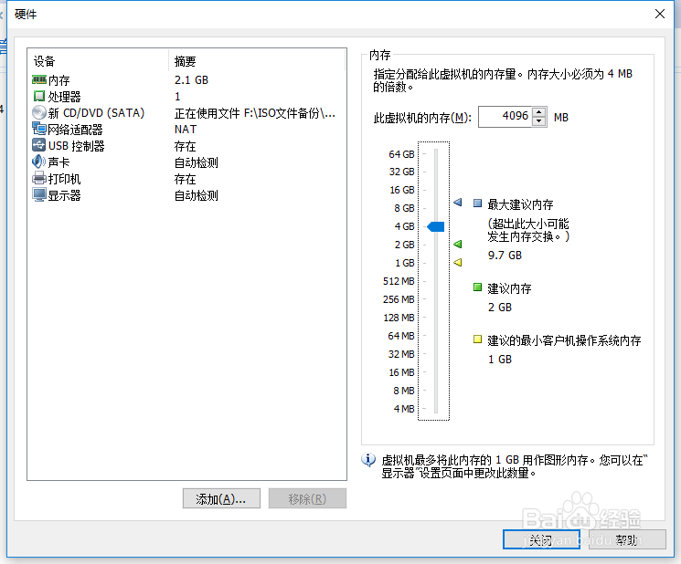Click the 32 GB slider scale label
The width and height of the screenshot is (681, 564).
pyautogui.click(x=401, y=172)
